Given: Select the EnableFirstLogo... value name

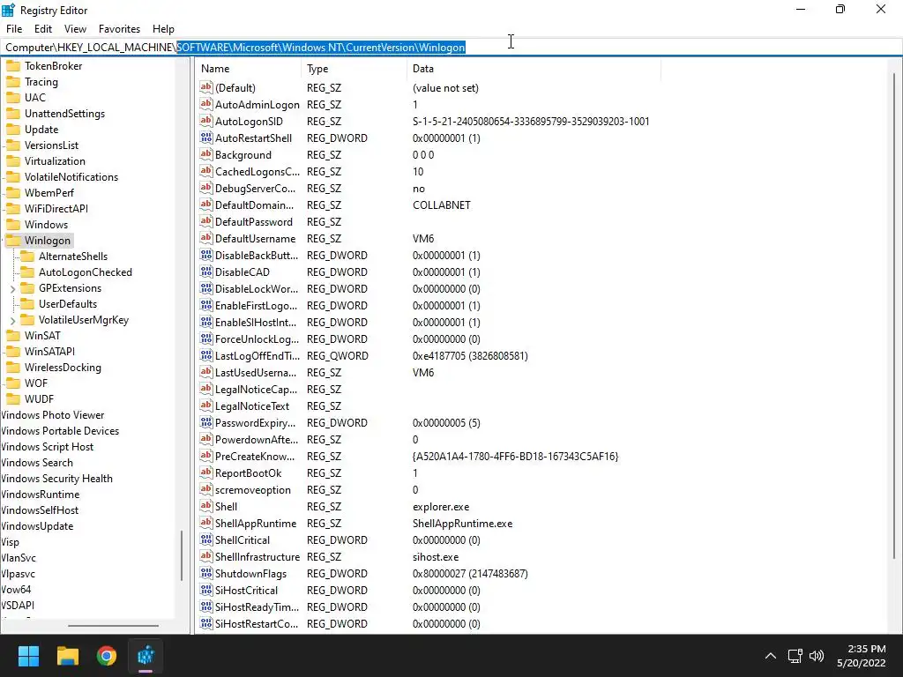Looking at the screenshot, I should click(x=256, y=305).
